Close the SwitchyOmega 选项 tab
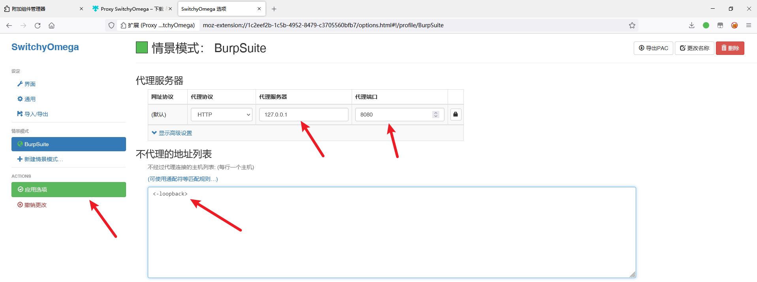757x282 pixels. (259, 9)
